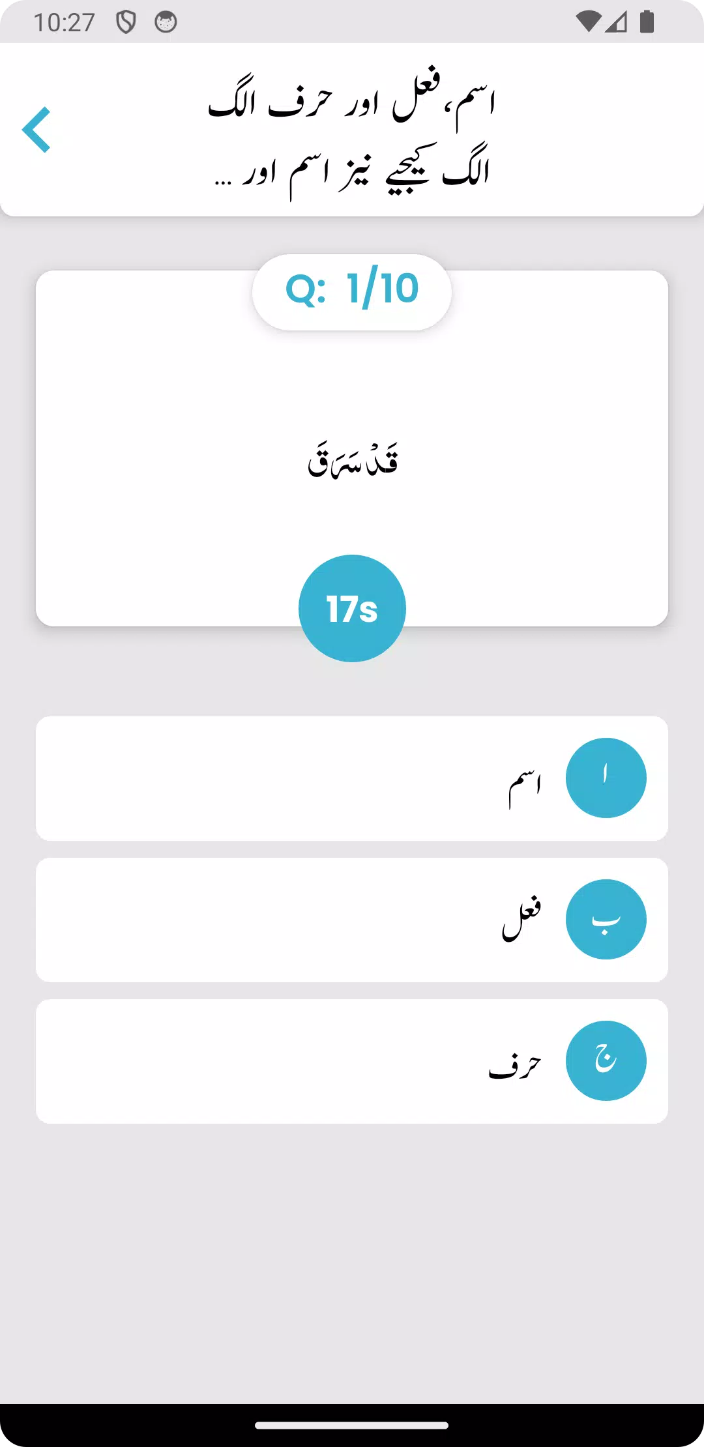Image resolution: width=704 pixels, height=1447 pixels.
Task: Tap the 17s countdown timer circle
Action: pos(352,607)
